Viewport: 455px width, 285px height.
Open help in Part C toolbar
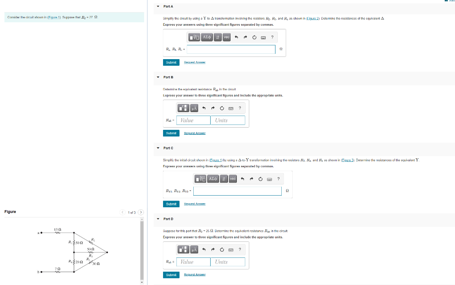(279, 179)
